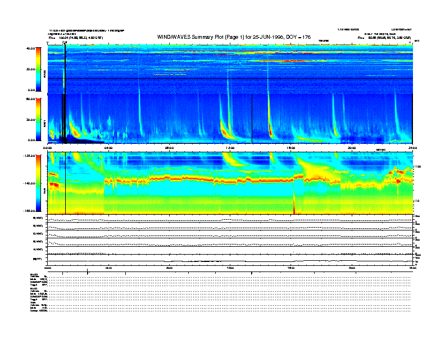Click the 100 label on TNR right axis
This screenshot has height=344, width=445.
tap(419, 166)
